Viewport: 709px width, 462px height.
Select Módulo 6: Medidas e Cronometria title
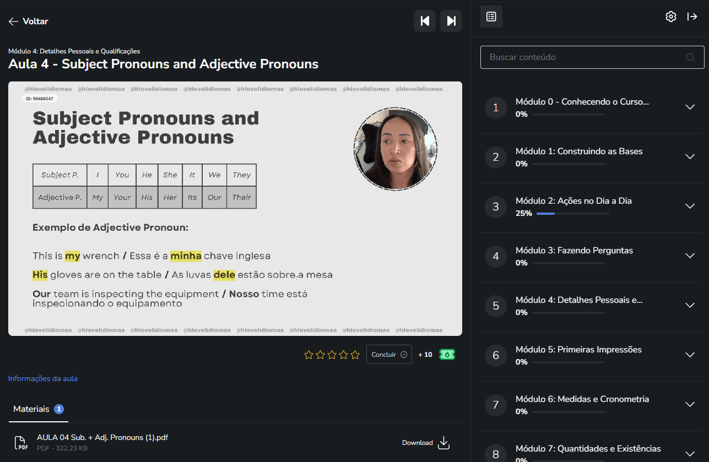582,399
